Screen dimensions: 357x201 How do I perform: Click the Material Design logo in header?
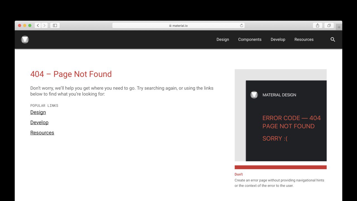25,40
